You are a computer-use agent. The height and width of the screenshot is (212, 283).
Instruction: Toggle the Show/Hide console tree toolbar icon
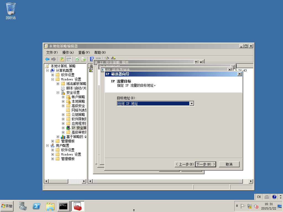(69, 59)
